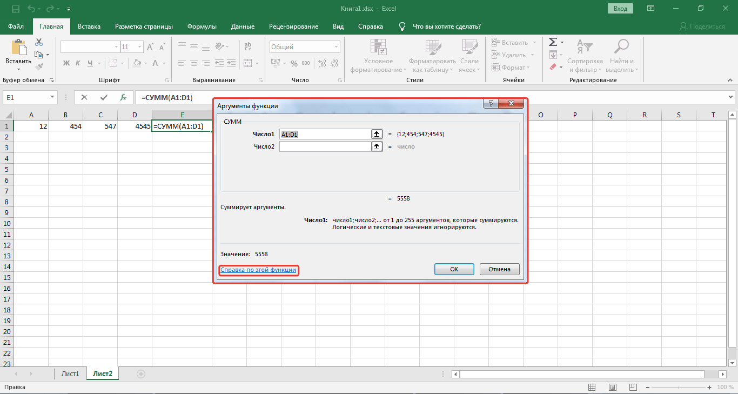The image size is (738, 394).
Task: Toggle center horizontal alignment
Action: 195,63
